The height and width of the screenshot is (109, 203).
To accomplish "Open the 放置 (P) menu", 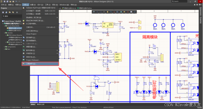I will pyautogui.click(x=33, y=5).
